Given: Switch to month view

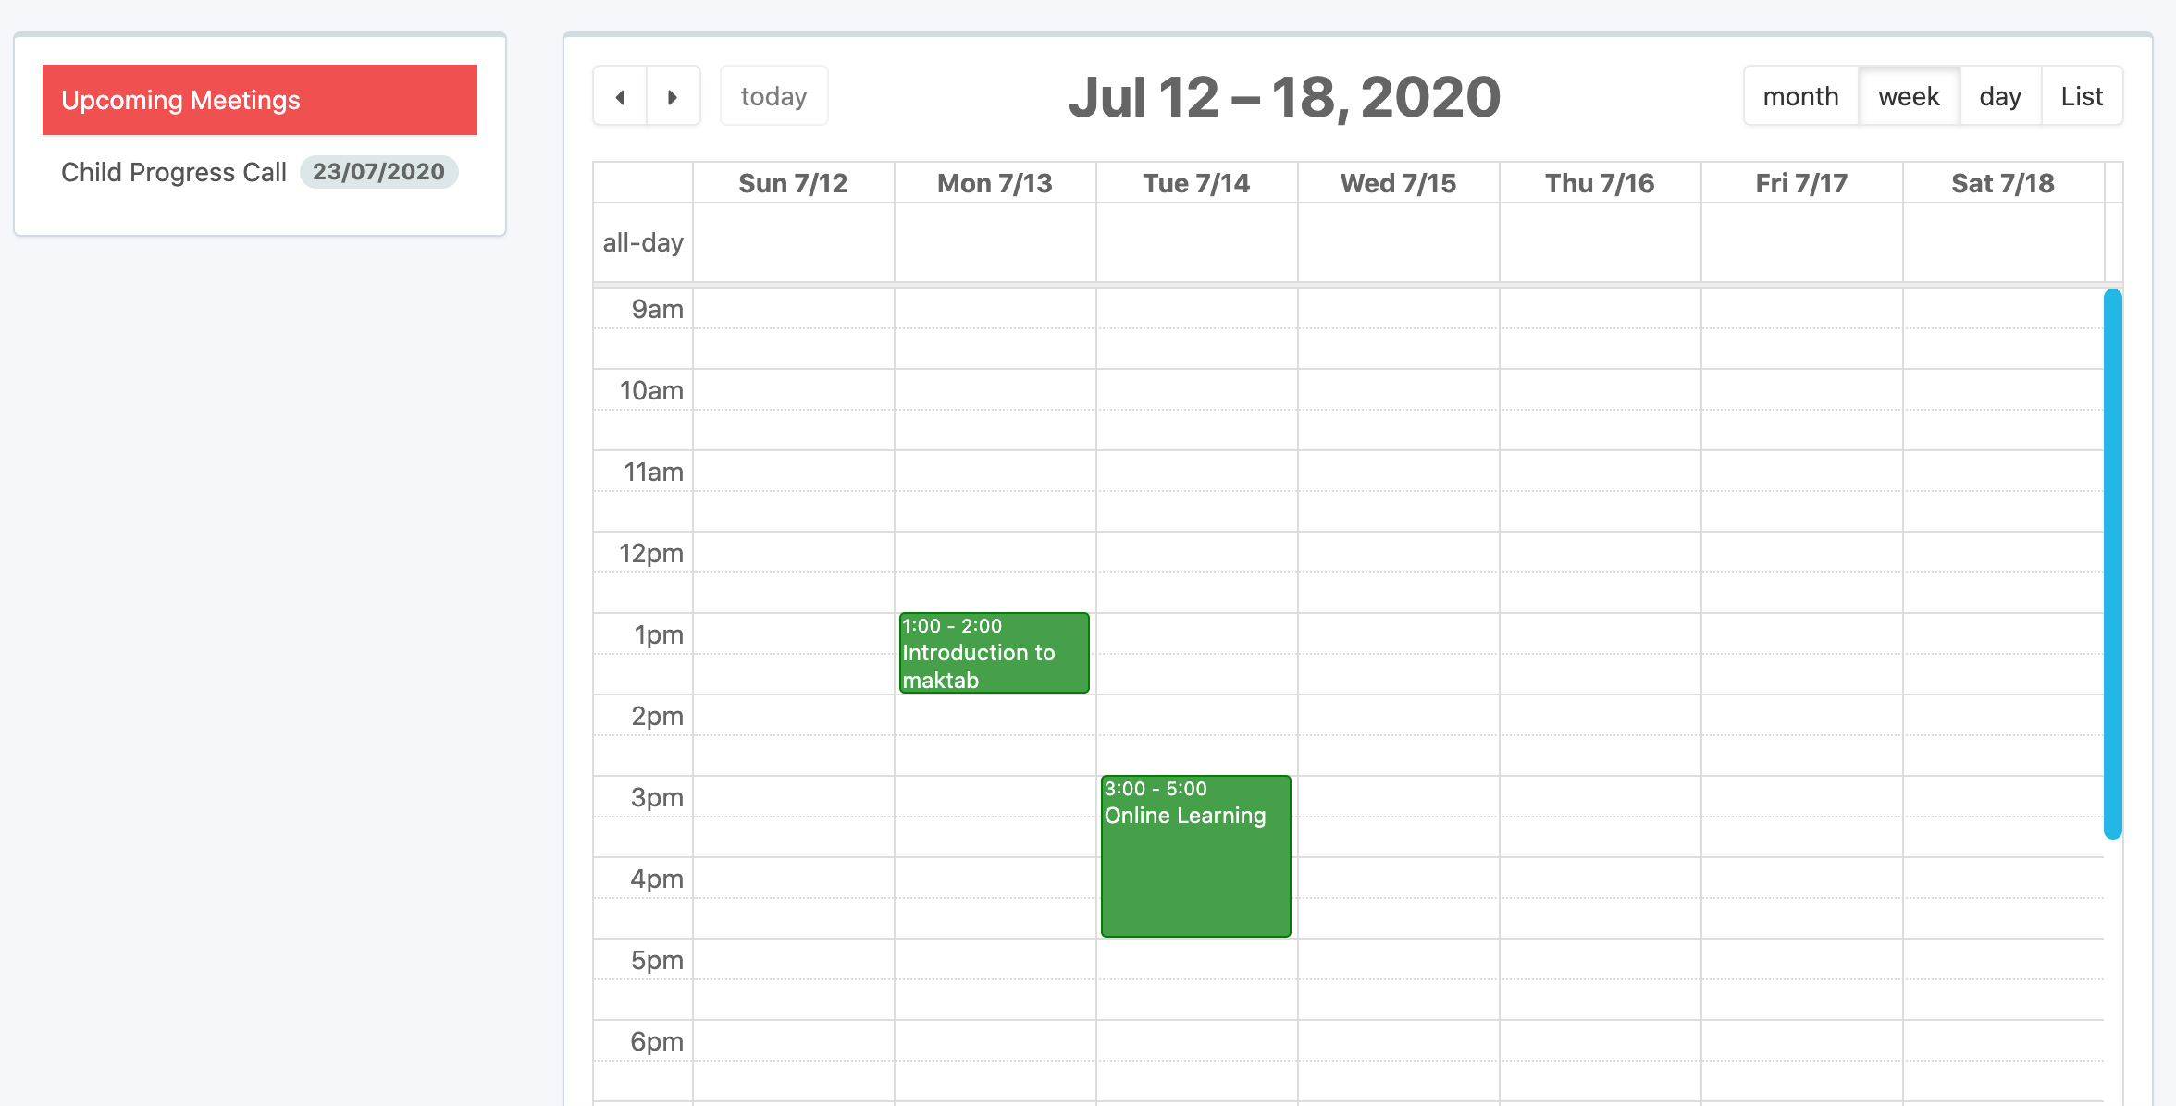Looking at the screenshot, I should pyautogui.click(x=1800, y=96).
